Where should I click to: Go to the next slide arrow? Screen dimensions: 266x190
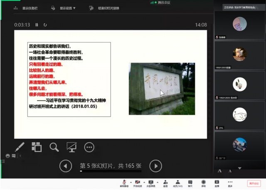coord(155,166)
